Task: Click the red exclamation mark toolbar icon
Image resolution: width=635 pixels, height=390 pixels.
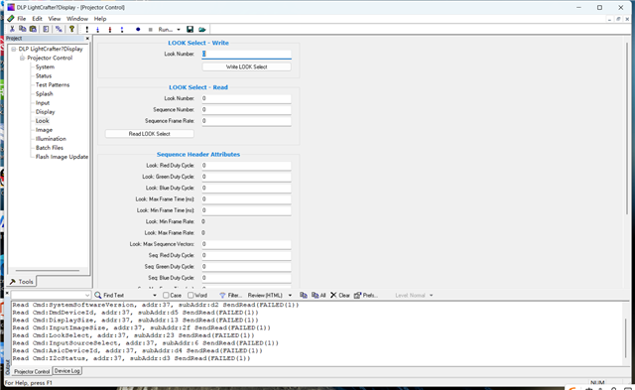Action: (110, 29)
